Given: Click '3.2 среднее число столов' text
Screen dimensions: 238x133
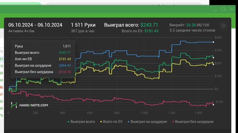Looking at the screenshot, I should tap(192, 30).
